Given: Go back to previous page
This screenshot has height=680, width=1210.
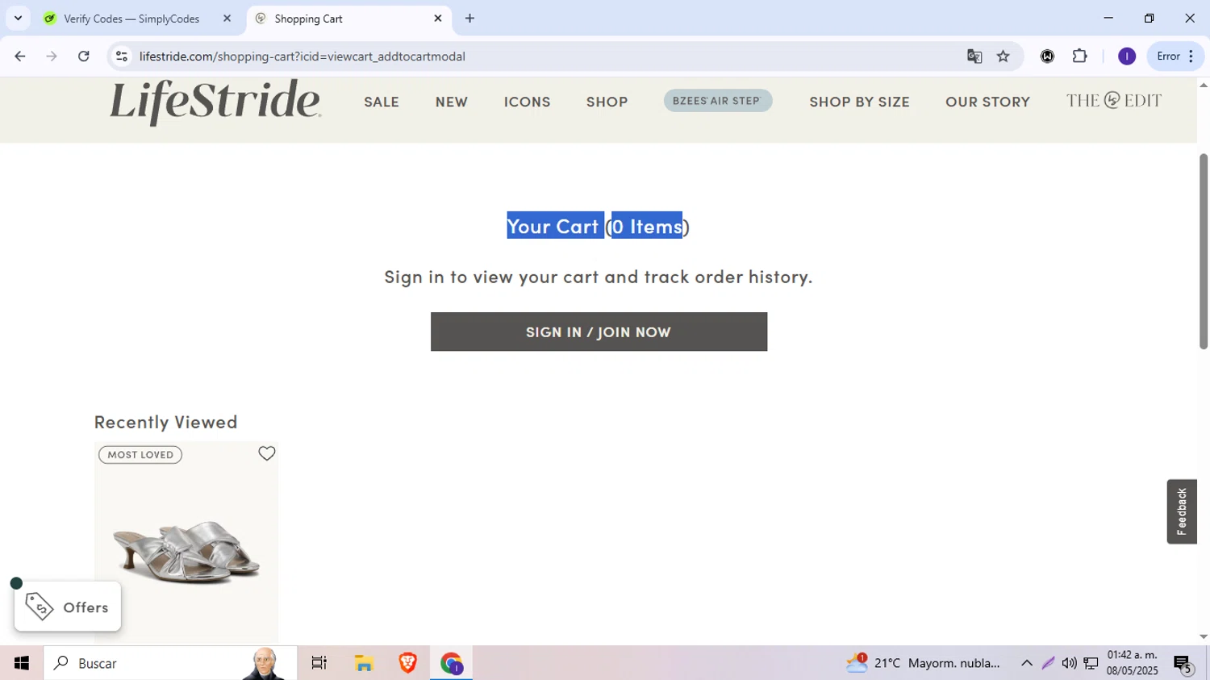Looking at the screenshot, I should point(20,56).
